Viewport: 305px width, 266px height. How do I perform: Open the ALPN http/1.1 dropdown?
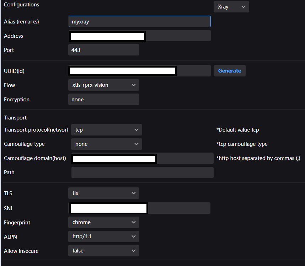tap(103, 236)
